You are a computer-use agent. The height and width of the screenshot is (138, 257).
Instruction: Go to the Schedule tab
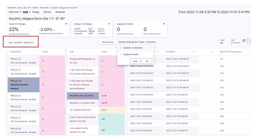[x=60, y=12]
